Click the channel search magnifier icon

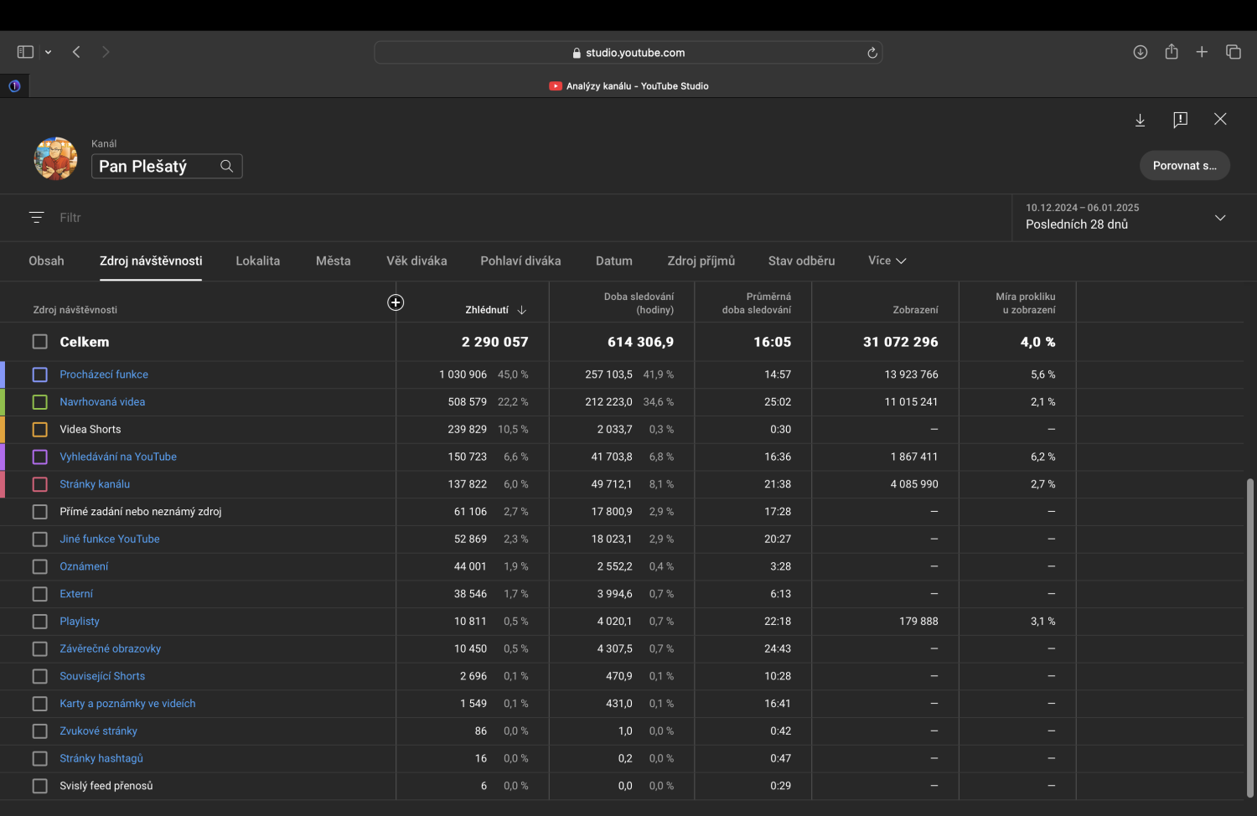click(226, 166)
